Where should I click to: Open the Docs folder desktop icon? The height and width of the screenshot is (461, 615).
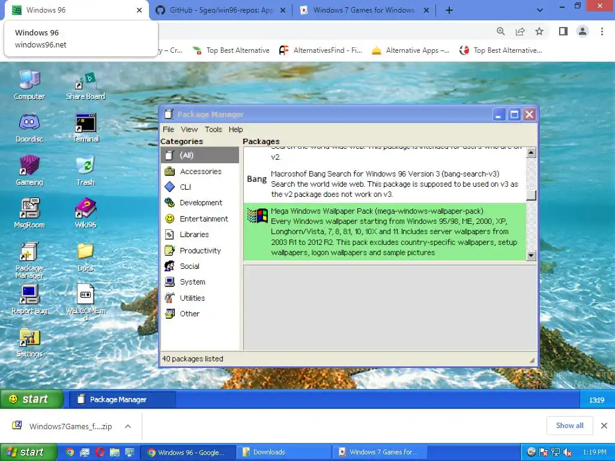point(85,257)
